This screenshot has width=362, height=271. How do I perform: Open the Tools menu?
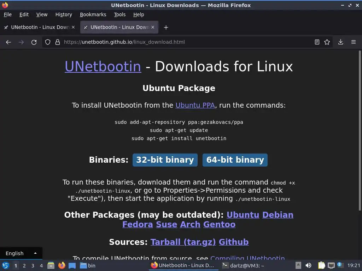click(x=119, y=14)
